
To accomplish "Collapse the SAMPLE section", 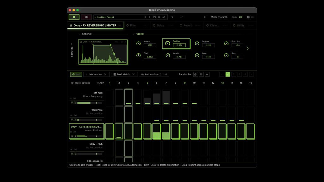I will (79, 34).
